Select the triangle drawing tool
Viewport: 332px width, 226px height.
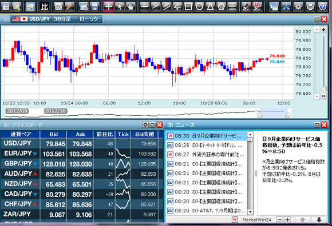[x=210, y=6]
